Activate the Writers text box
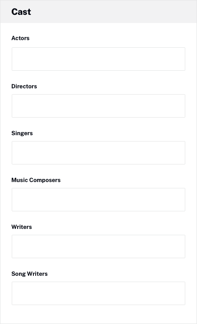This screenshot has width=197, height=324. click(98, 246)
